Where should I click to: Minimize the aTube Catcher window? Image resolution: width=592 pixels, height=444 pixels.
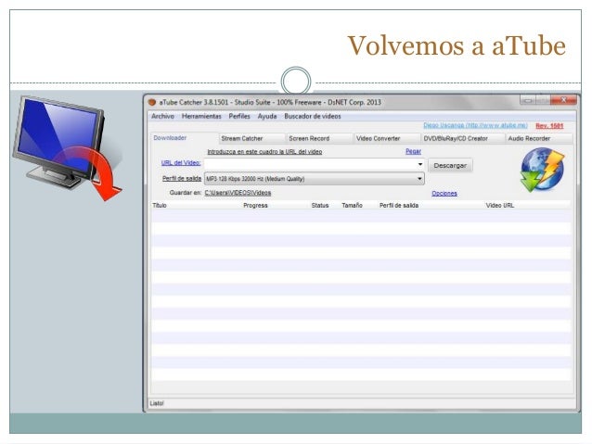pos(528,100)
